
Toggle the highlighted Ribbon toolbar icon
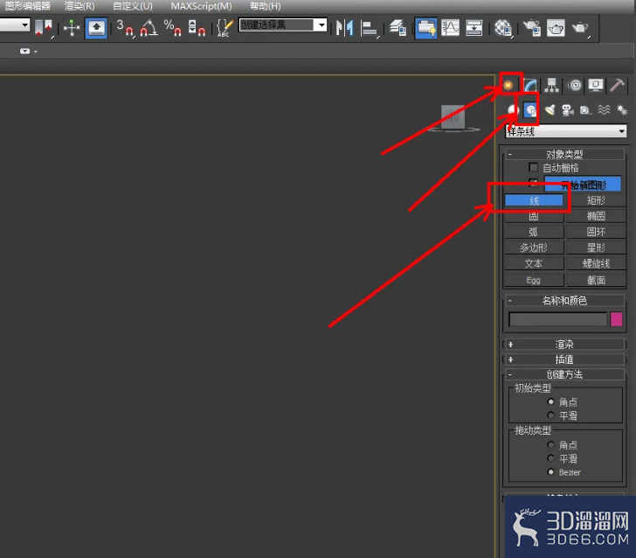pos(426,28)
